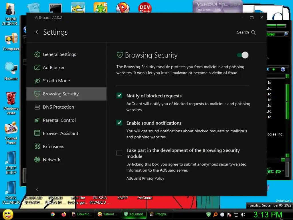Viewport: 293px width, 220px height.
Task: Click the Parental Control scissors icon
Action: tap(37, 120)
